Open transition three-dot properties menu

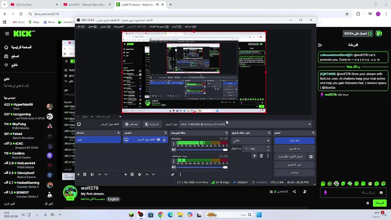(268, 156)
